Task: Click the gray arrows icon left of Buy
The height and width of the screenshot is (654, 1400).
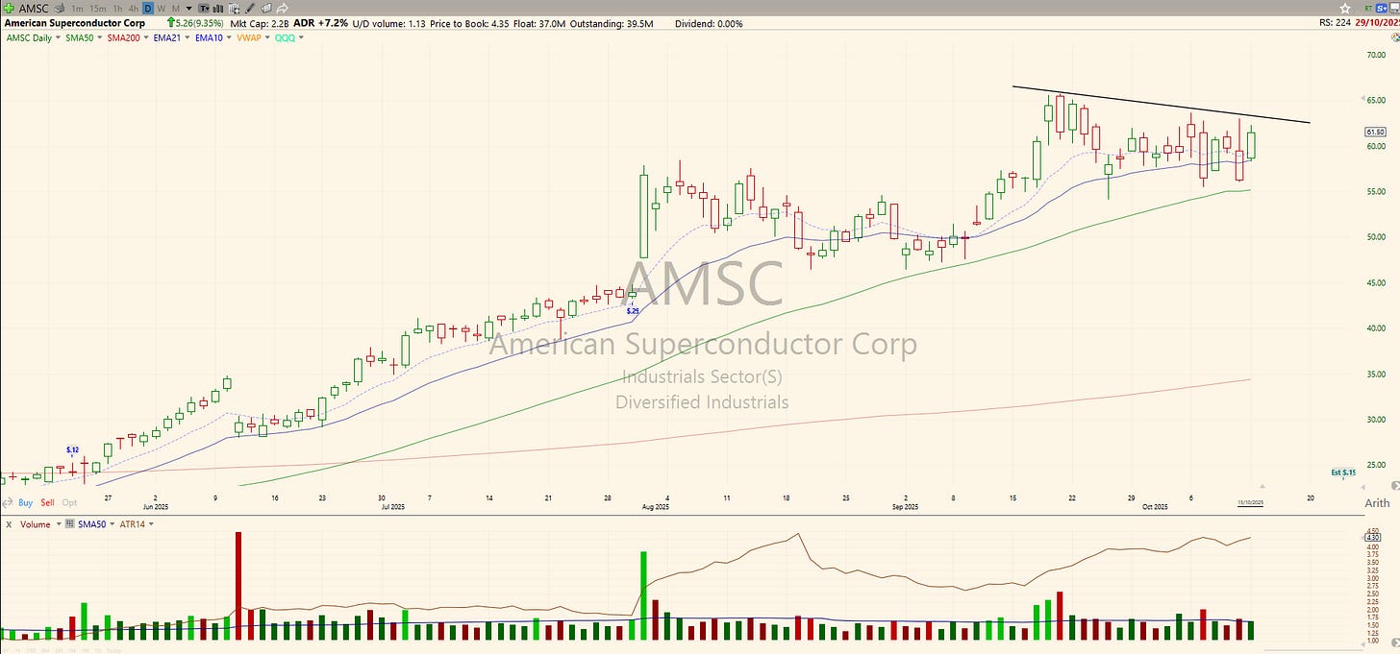Action: click(x=8, y=502)
